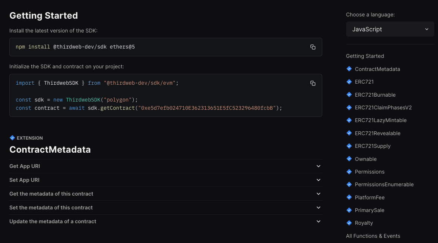Click the diamond icon beside ERC721LazyMintable
This screenshot has height=243, width=438.
point(349,120)
